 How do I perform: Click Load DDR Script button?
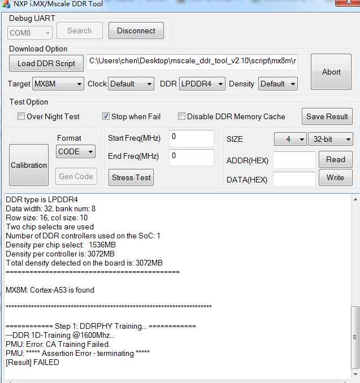46,63
